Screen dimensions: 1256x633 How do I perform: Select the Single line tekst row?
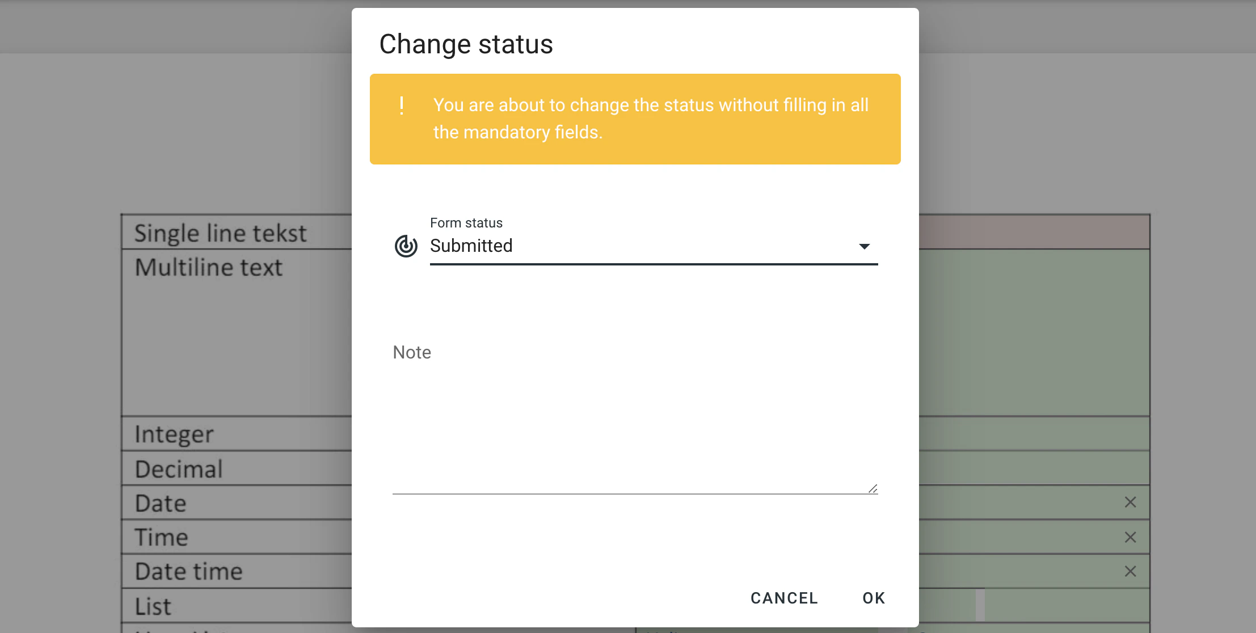click(x=221, y=232)
